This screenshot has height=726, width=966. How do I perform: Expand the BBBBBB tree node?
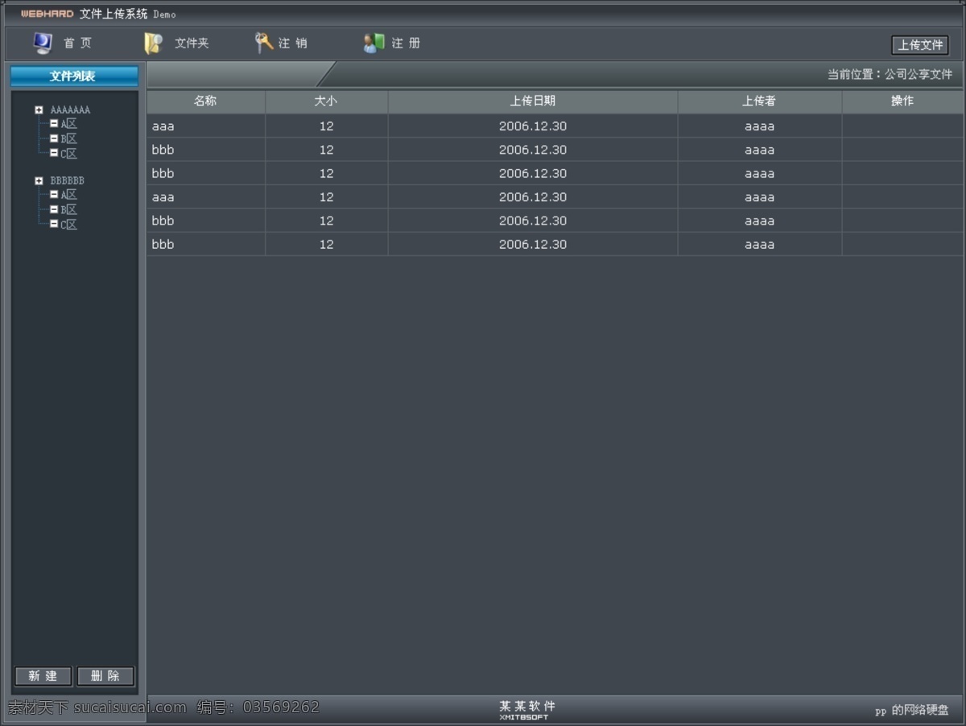39,181
